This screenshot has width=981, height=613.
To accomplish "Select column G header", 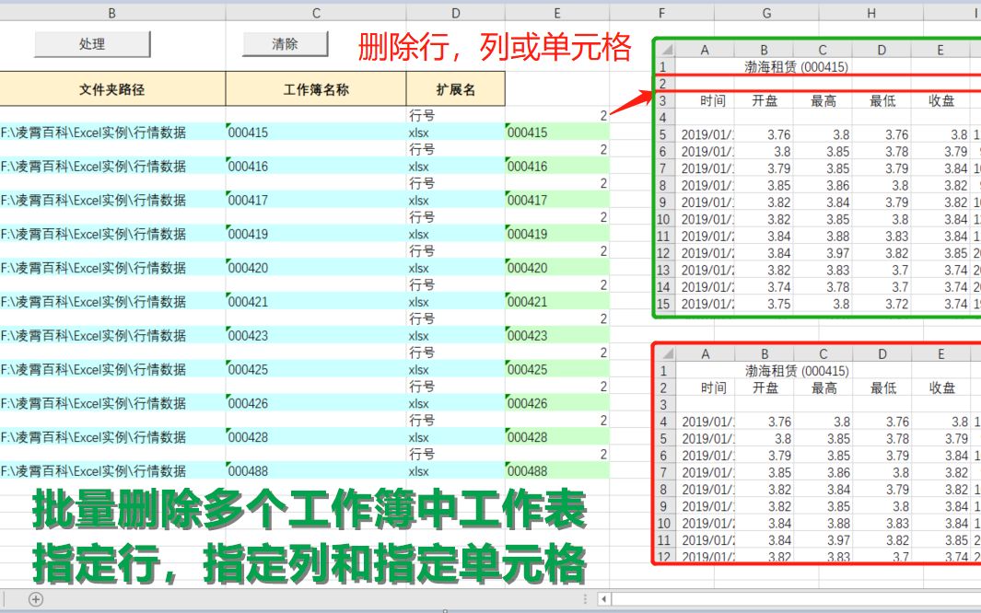I will click(x=766, y=13).
